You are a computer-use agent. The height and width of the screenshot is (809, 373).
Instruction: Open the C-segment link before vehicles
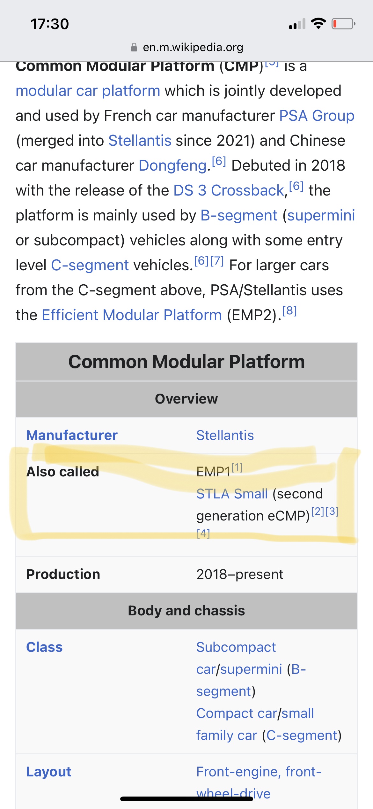point(90,265)
